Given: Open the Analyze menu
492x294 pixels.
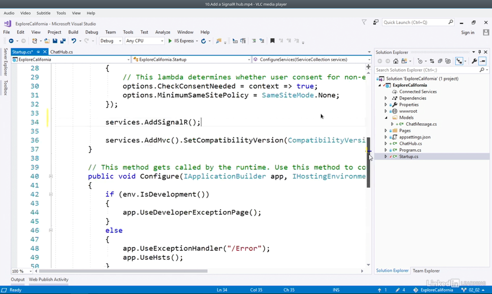Looking at the screenshot, I should [162, 32].
